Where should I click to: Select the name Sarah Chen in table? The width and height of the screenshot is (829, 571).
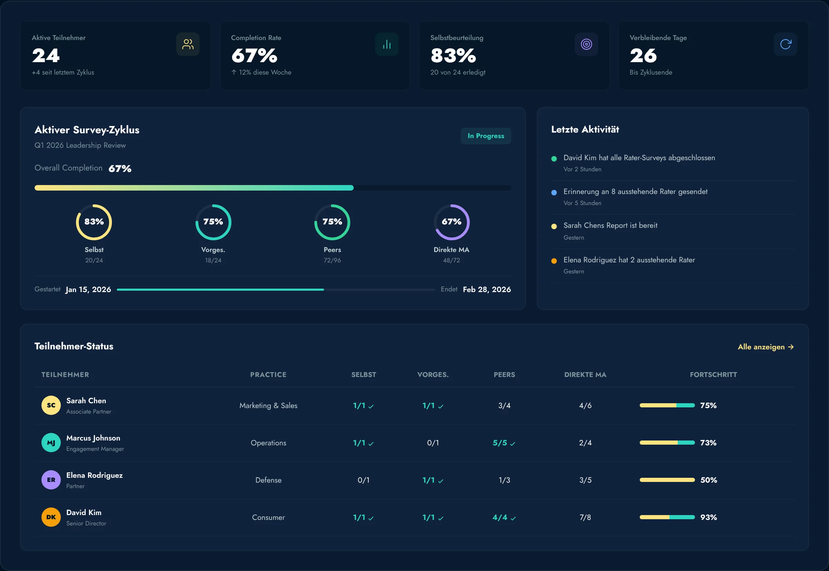[86, 401]
